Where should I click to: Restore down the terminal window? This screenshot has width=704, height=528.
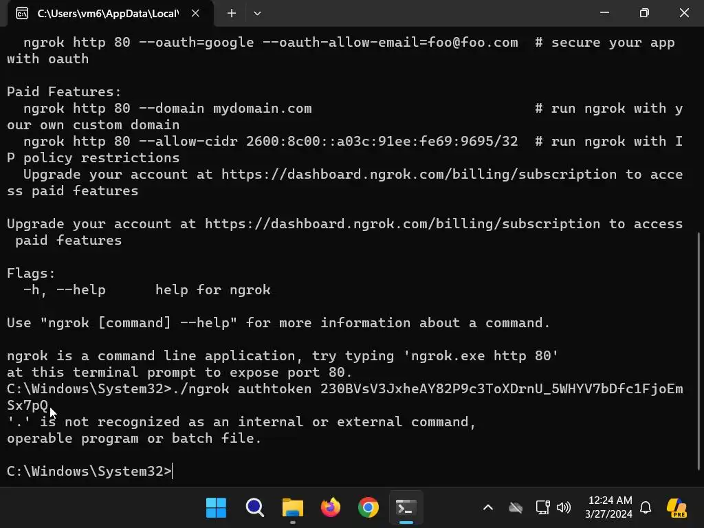click(644, 13)
